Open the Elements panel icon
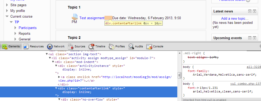Viewport: 261px width, 101px height. tap(5, 46)
